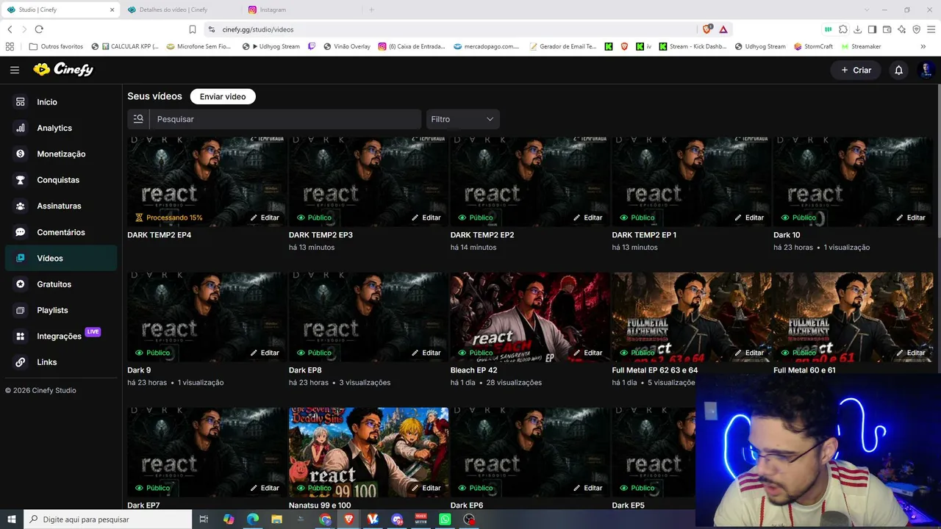Open the Streamaker bookmark
Image resolution: width=941 pixels, height=529 pixels.
click(x=861, y=46)
